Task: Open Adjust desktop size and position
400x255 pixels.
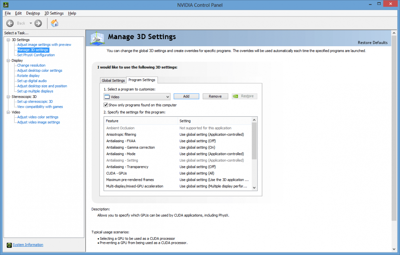Action: click(x=42, y=86)
